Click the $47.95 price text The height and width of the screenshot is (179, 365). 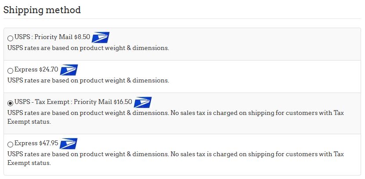click(x=48, y=143)
